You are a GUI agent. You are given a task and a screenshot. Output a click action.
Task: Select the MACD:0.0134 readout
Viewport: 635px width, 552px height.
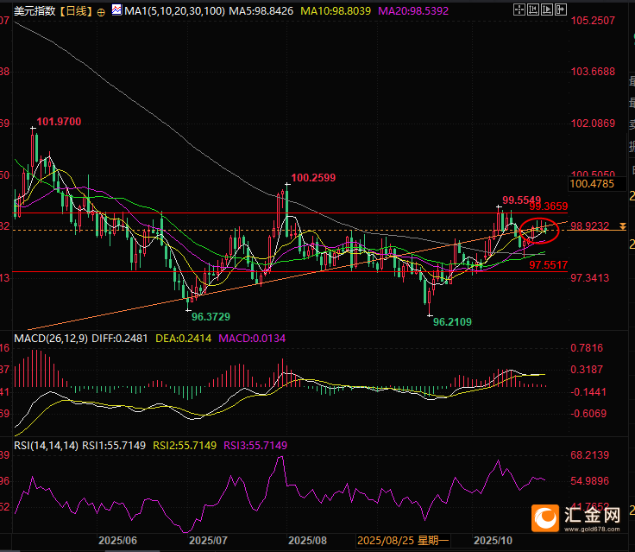point(252,339)
